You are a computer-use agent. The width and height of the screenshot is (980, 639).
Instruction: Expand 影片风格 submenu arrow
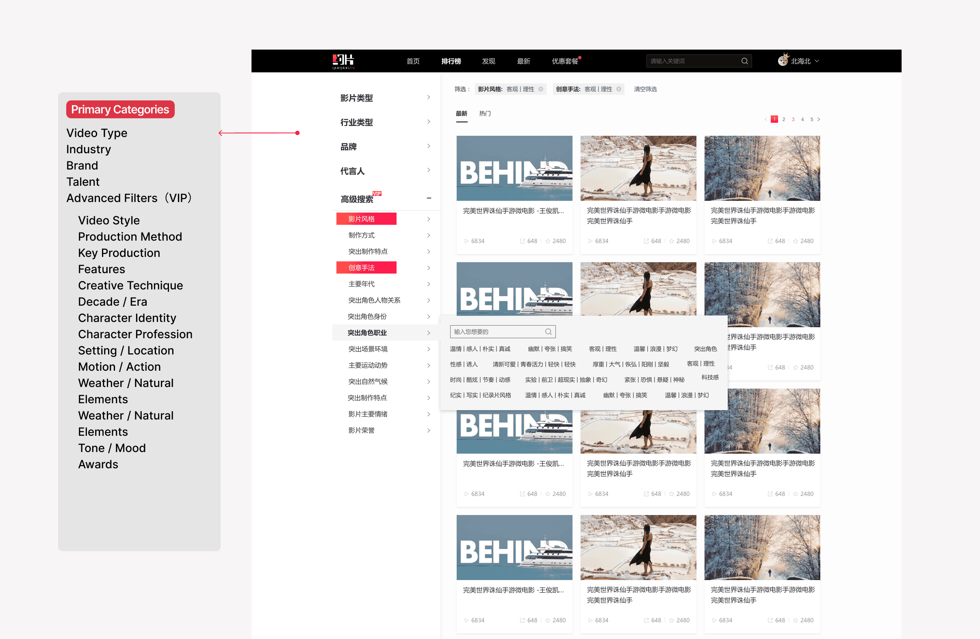(x=429, y=219)
